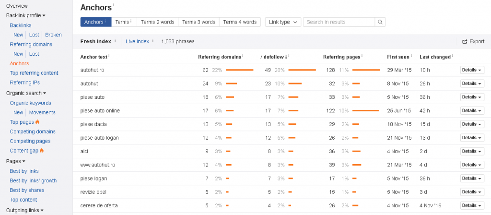Click the Export icon
The width and height of the screenshot is (491, 215).
pyautogui.click(x=465, y=42)
